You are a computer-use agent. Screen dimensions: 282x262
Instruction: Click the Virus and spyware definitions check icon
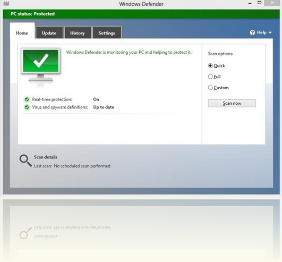click(x=27, y=107)
